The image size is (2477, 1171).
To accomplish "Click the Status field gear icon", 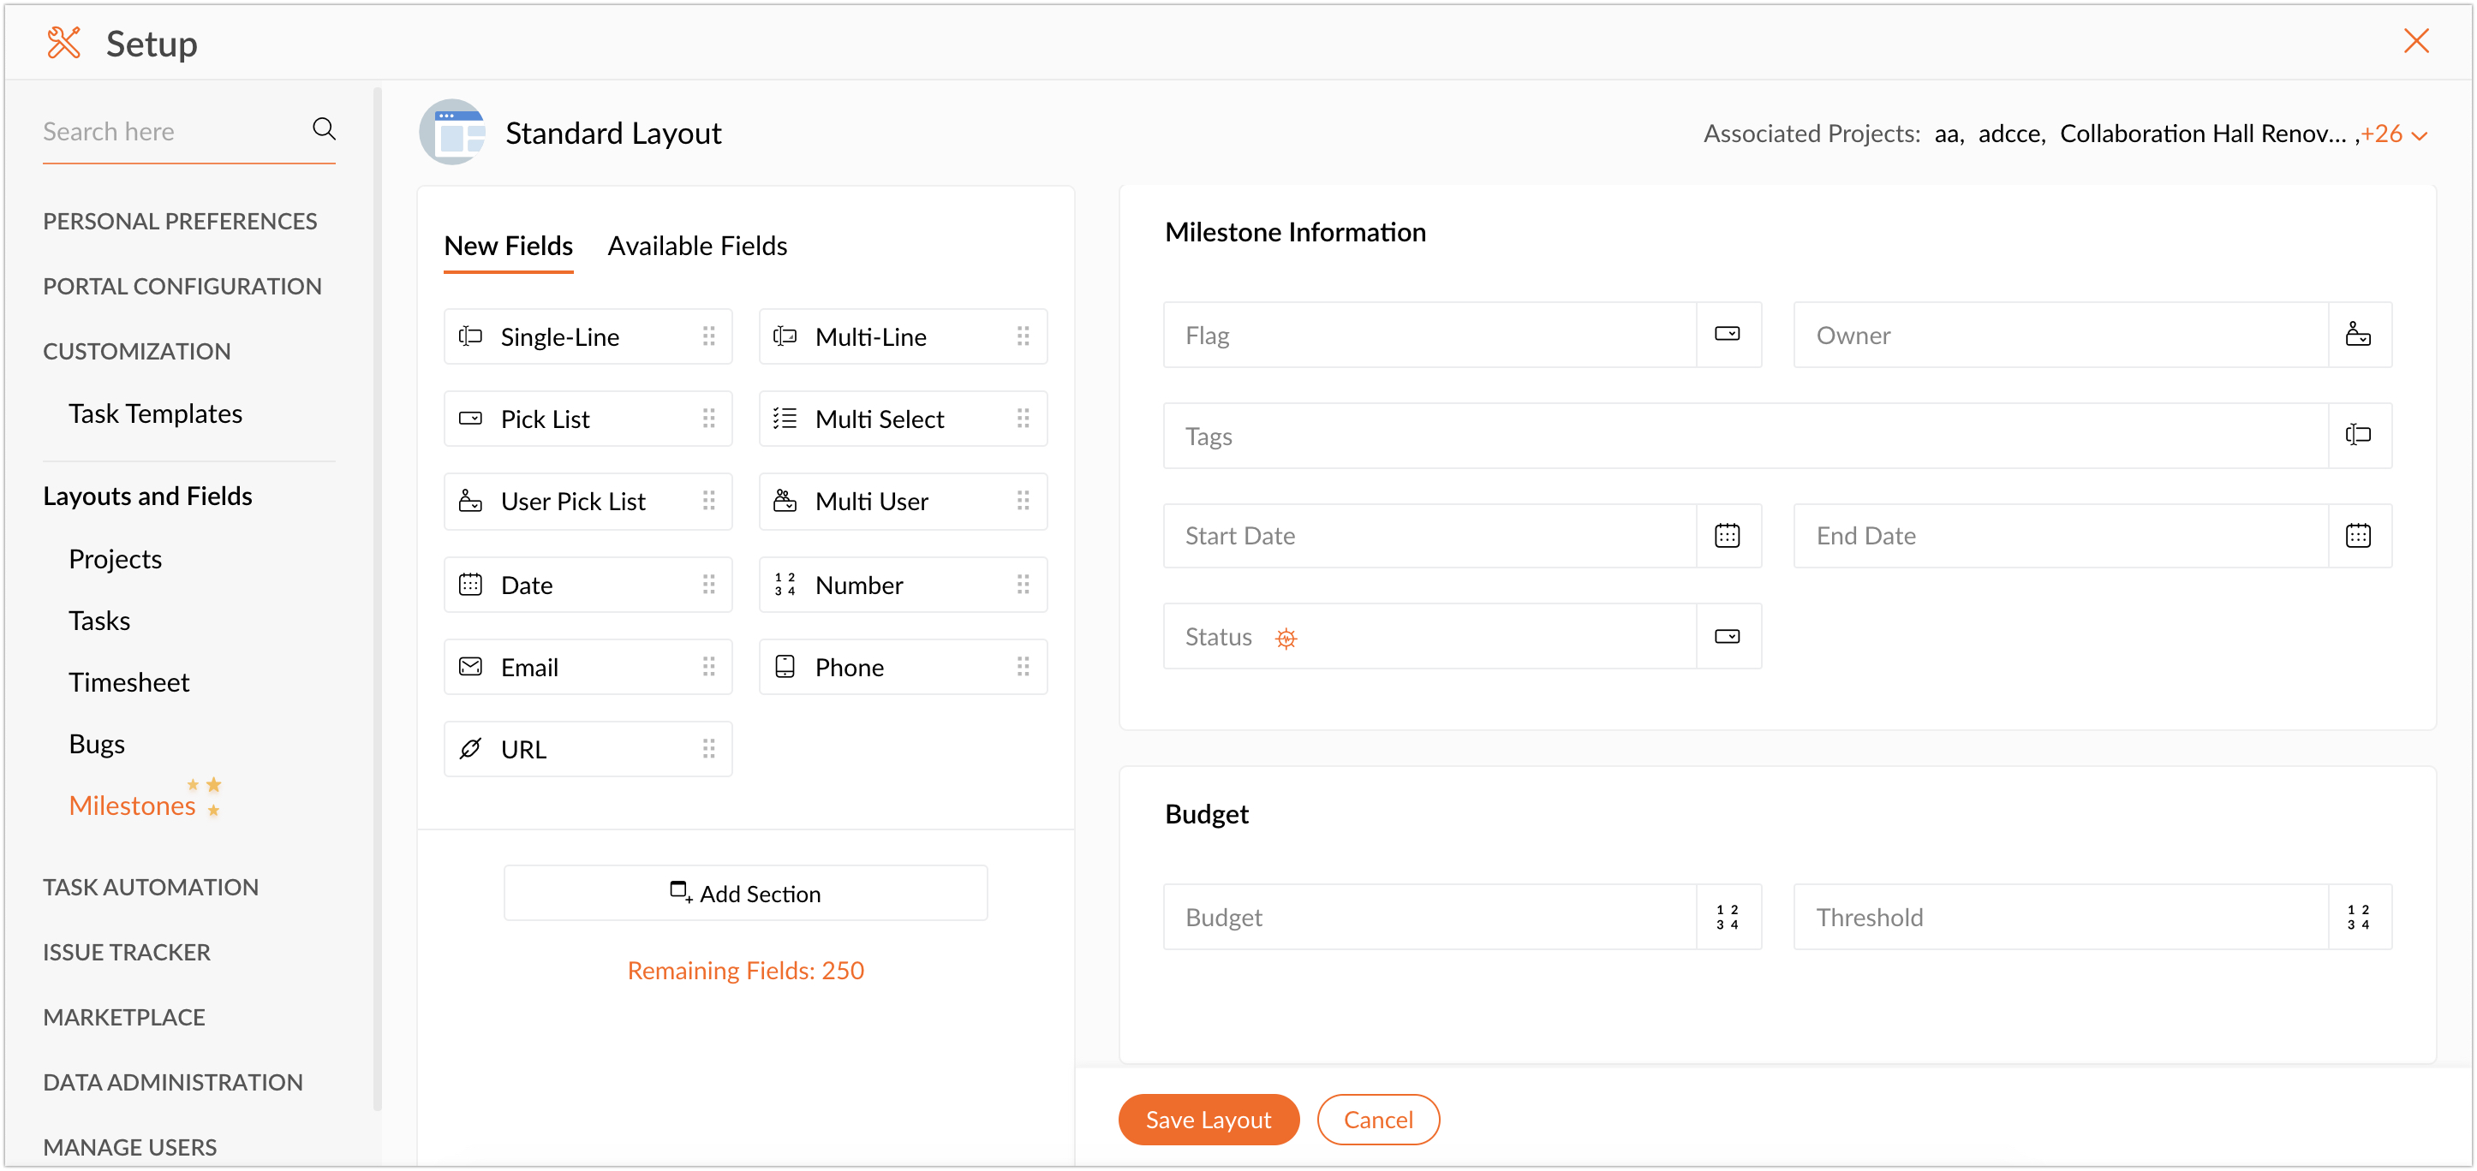I will [x=1286, y=638].
